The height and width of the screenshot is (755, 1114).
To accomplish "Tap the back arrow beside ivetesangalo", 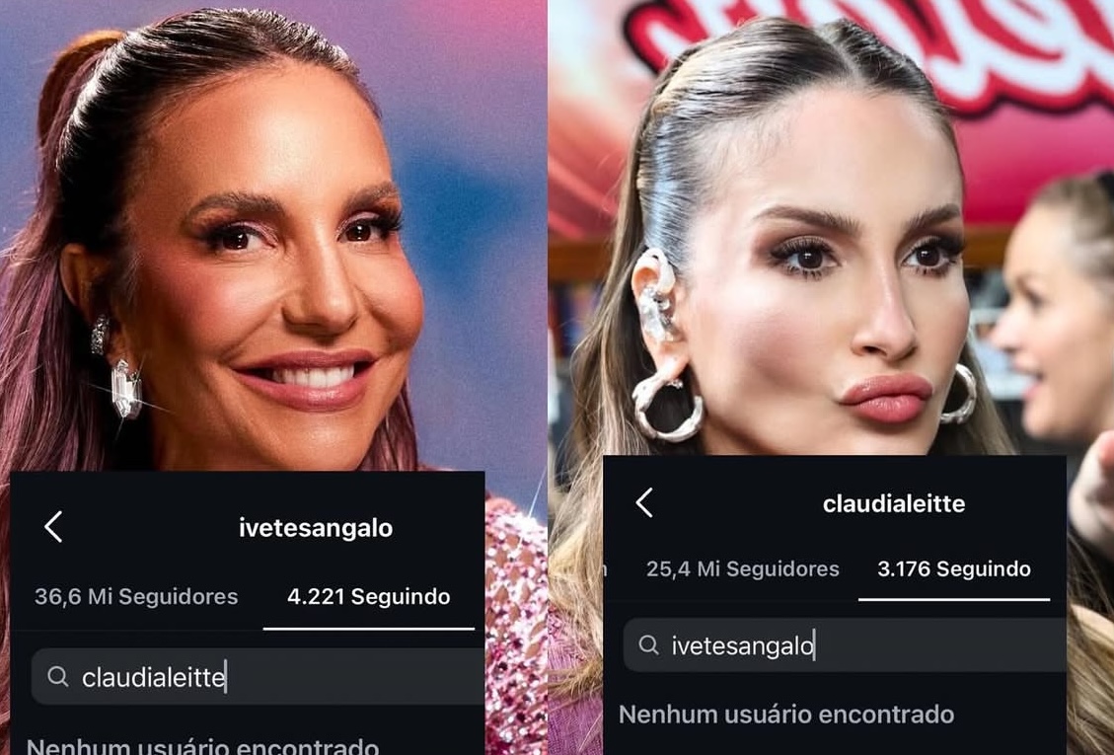I will point(53,527).
